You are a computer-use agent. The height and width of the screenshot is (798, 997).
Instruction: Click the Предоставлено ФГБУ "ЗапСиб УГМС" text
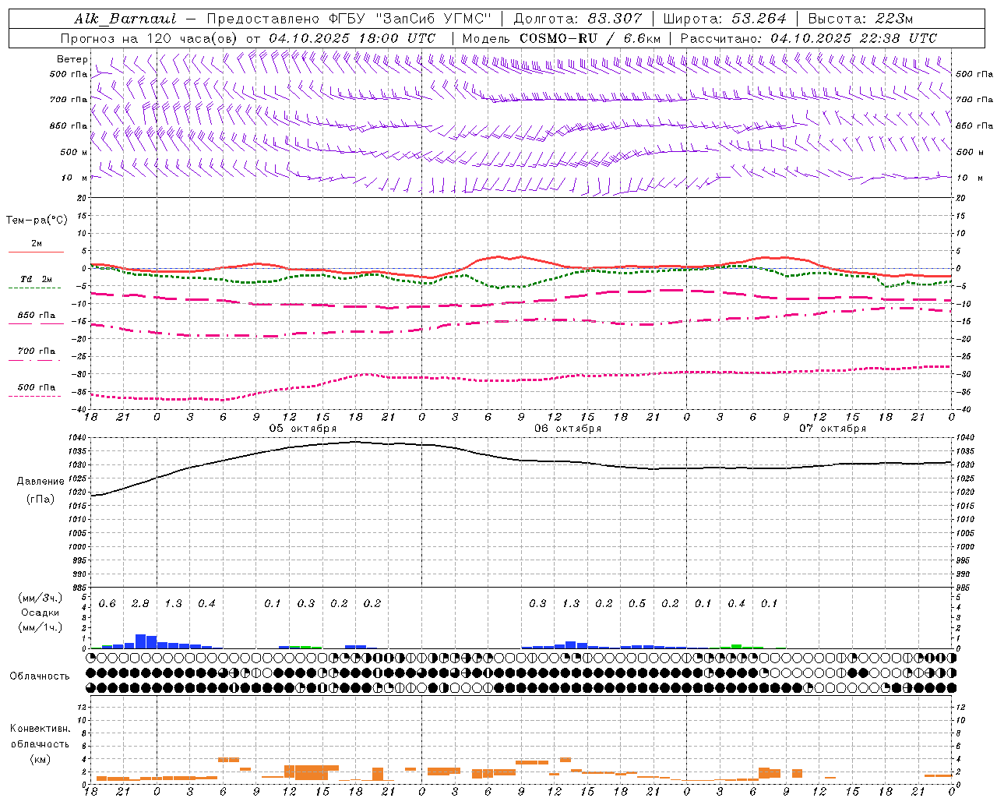[349, 19]
